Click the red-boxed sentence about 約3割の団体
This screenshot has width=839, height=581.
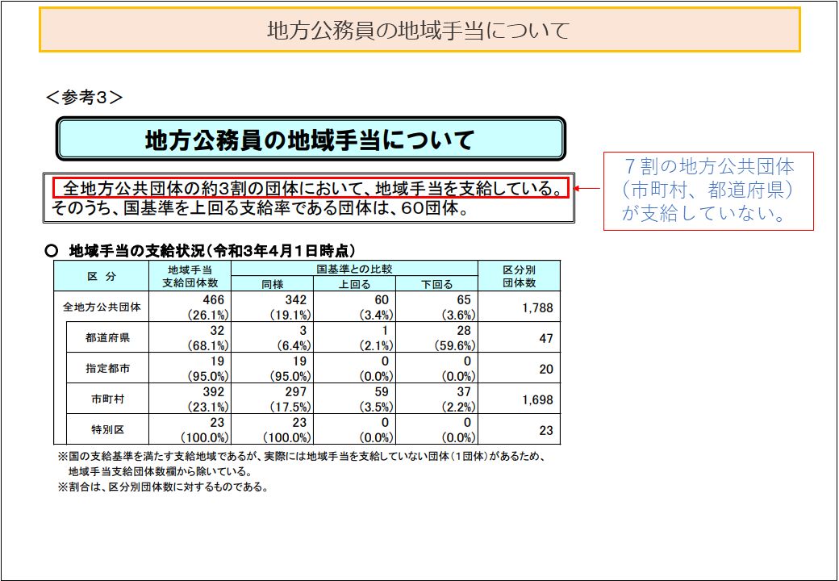(310, 188)
